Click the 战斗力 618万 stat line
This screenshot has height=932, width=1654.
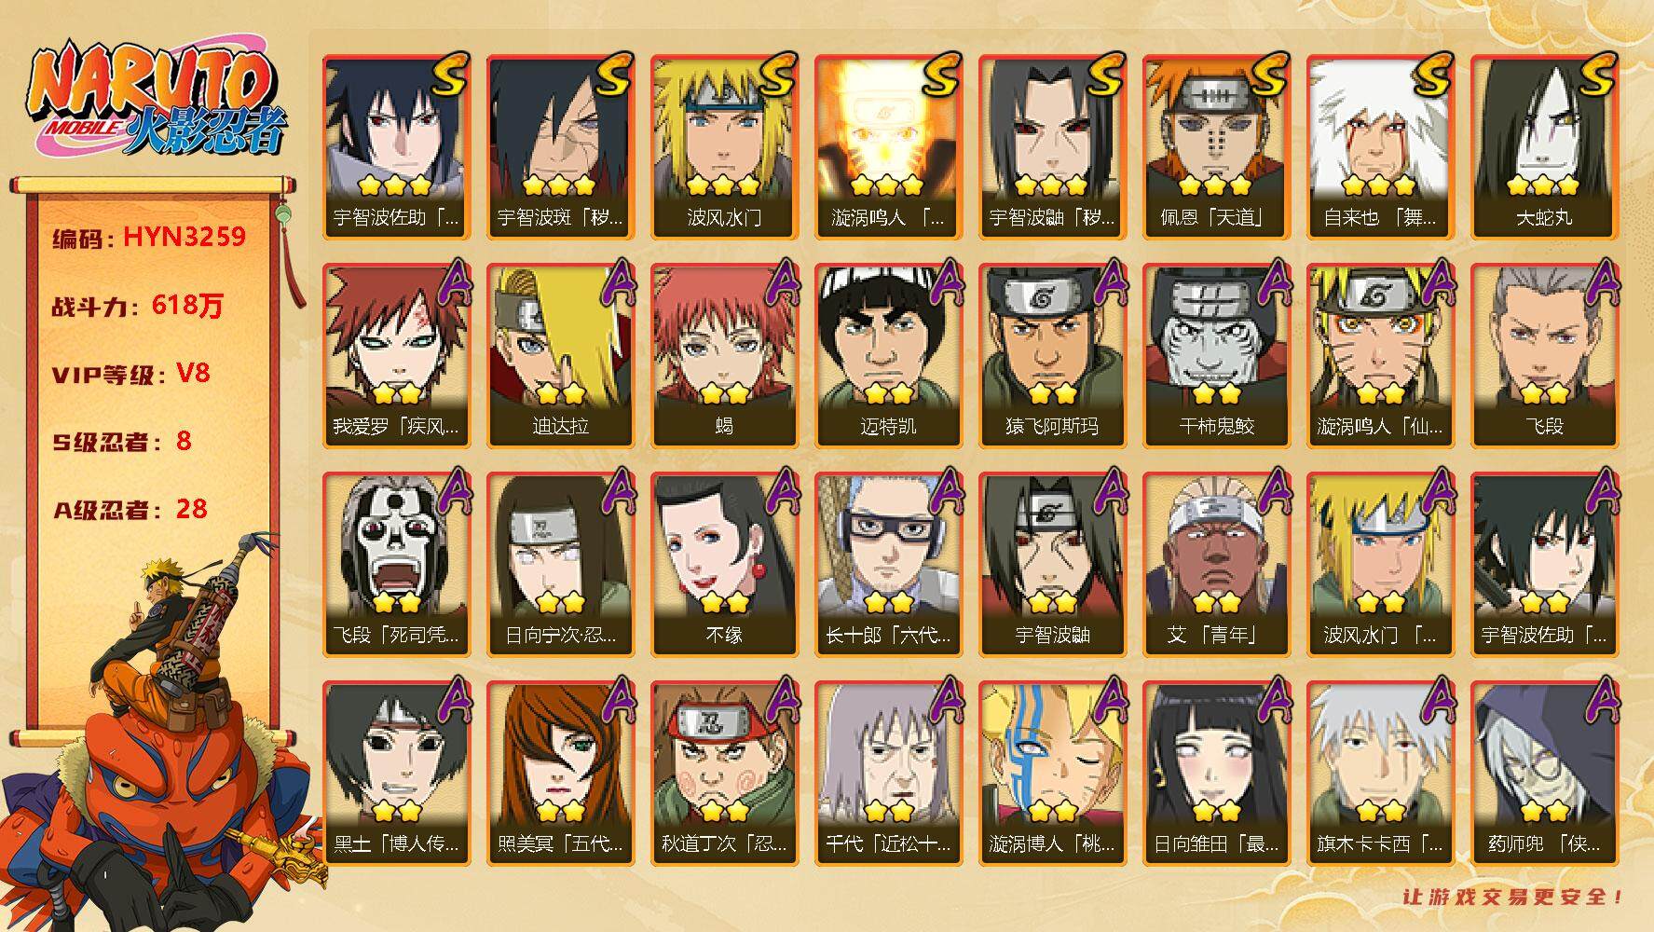[138, 305]
